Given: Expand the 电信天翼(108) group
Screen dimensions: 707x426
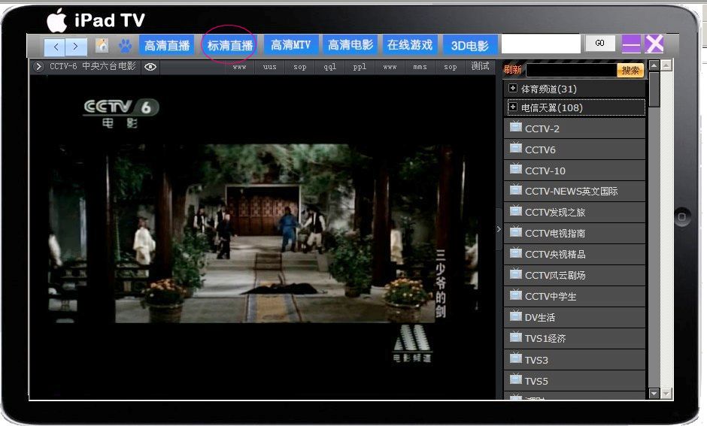Looking at the screenshot, I should [513, 107].
